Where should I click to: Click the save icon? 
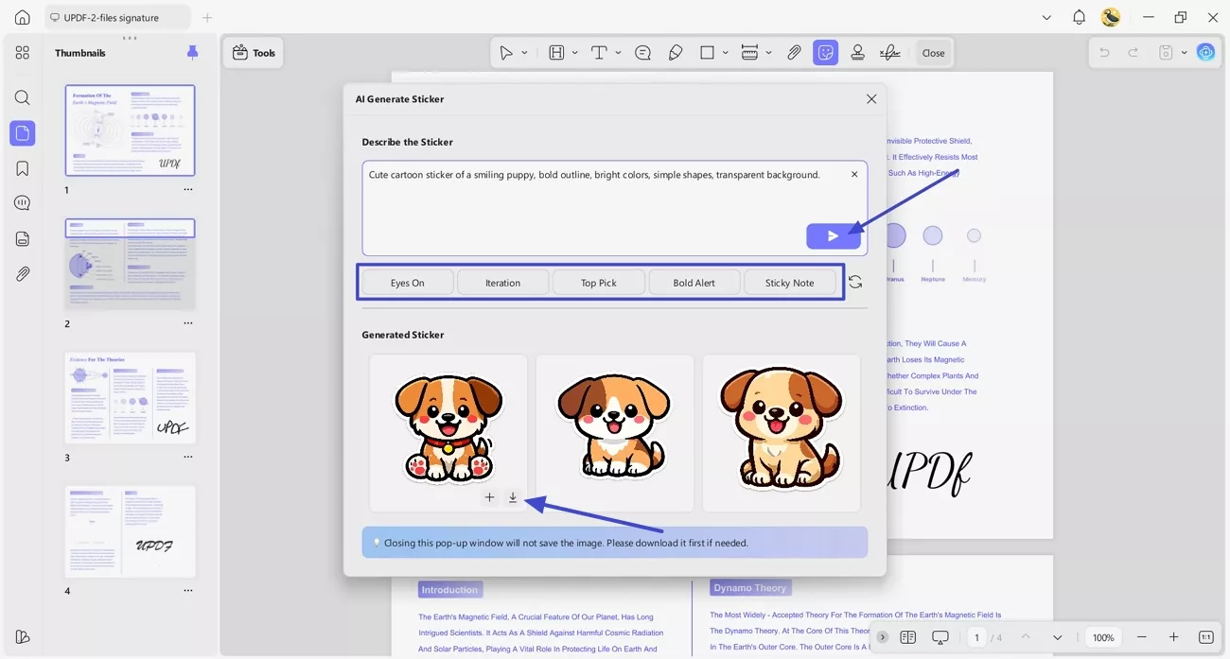(x=1167, y=53)
